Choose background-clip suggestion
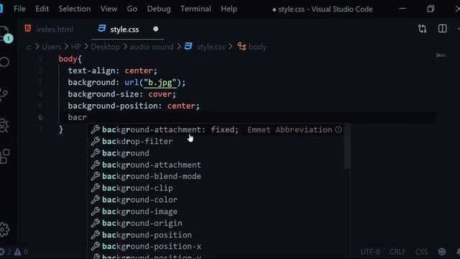 (x=216, y=188)
